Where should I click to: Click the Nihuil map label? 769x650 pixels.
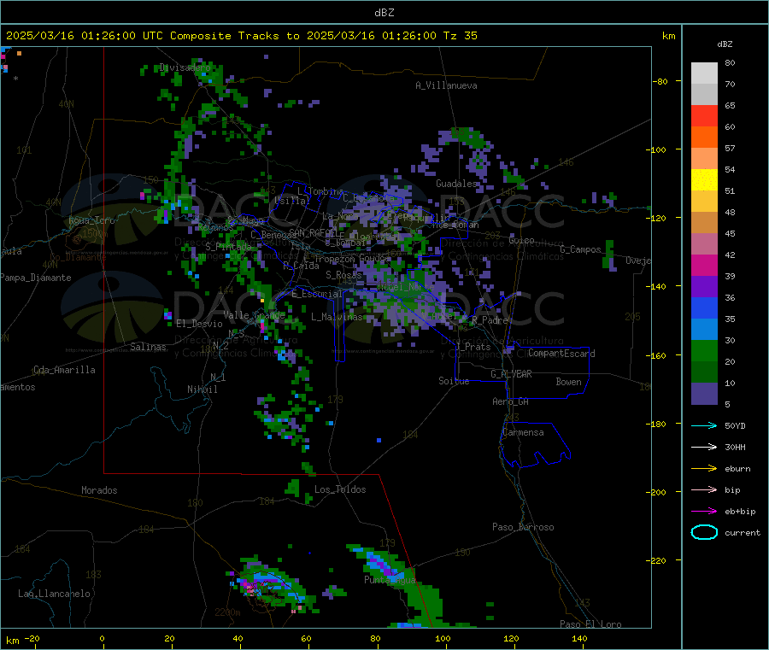(x=202, y=389)
